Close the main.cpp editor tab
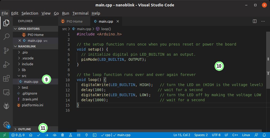The width and height of the screenshot is (270, 138). [118, 21]
